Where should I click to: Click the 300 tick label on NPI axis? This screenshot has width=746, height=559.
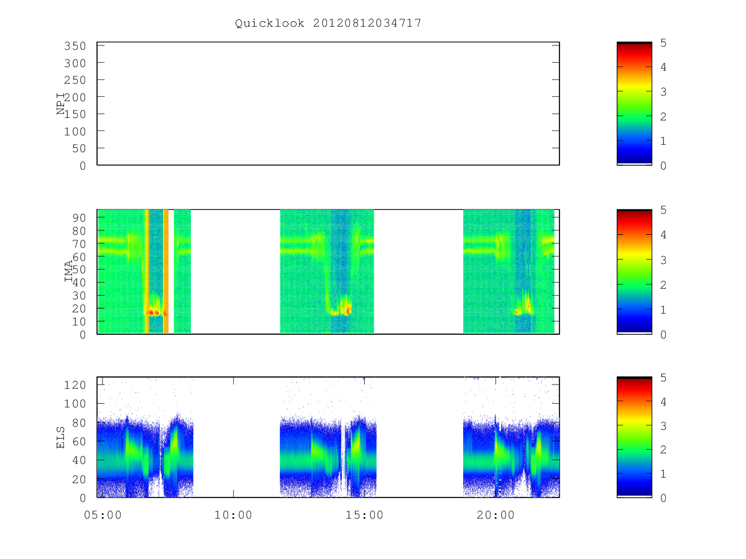click(76, 63)
